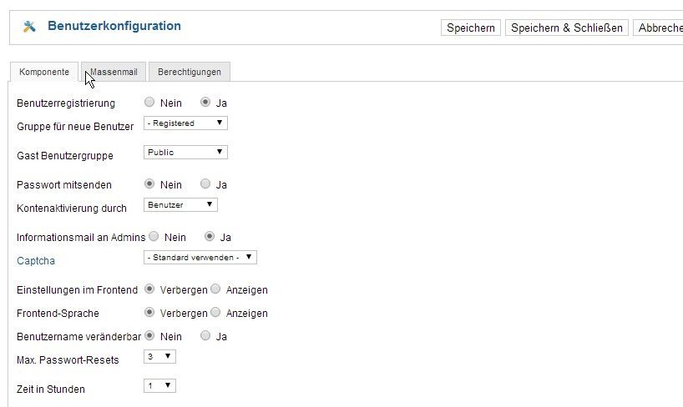Viewport: 683px width, 407px height.
Task: Click Speichern & Schließen button
Action: pyautogui.click(x=567, y=28)
